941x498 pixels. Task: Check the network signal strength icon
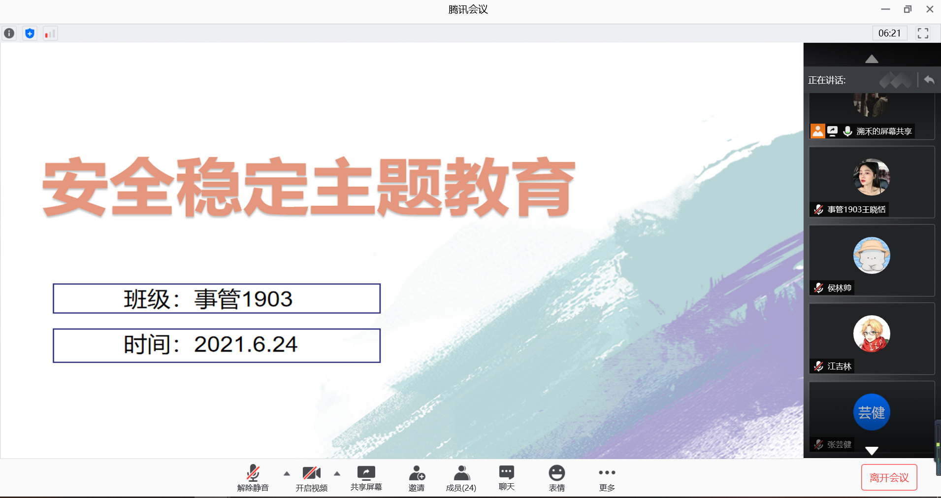pos(50,33)
